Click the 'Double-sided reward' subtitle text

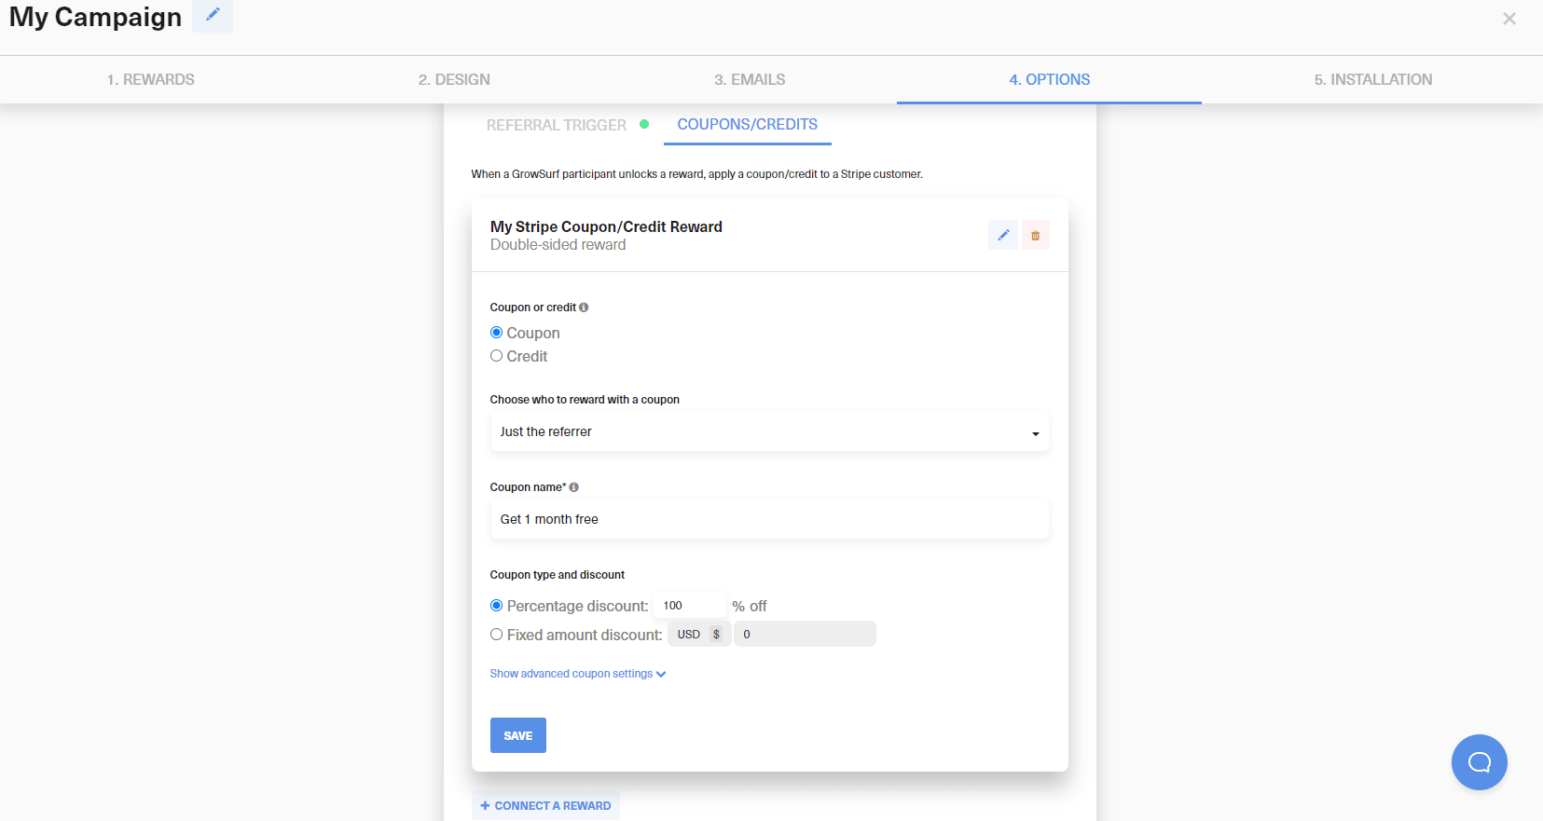pos(558,245)
